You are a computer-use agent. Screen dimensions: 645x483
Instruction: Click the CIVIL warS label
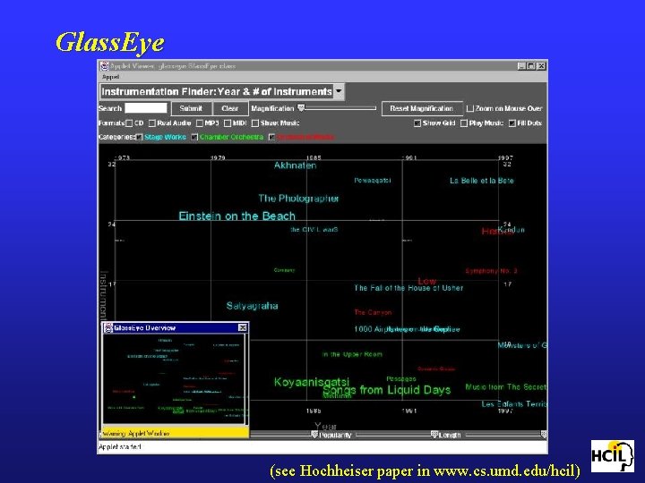[x=314, y=230]
